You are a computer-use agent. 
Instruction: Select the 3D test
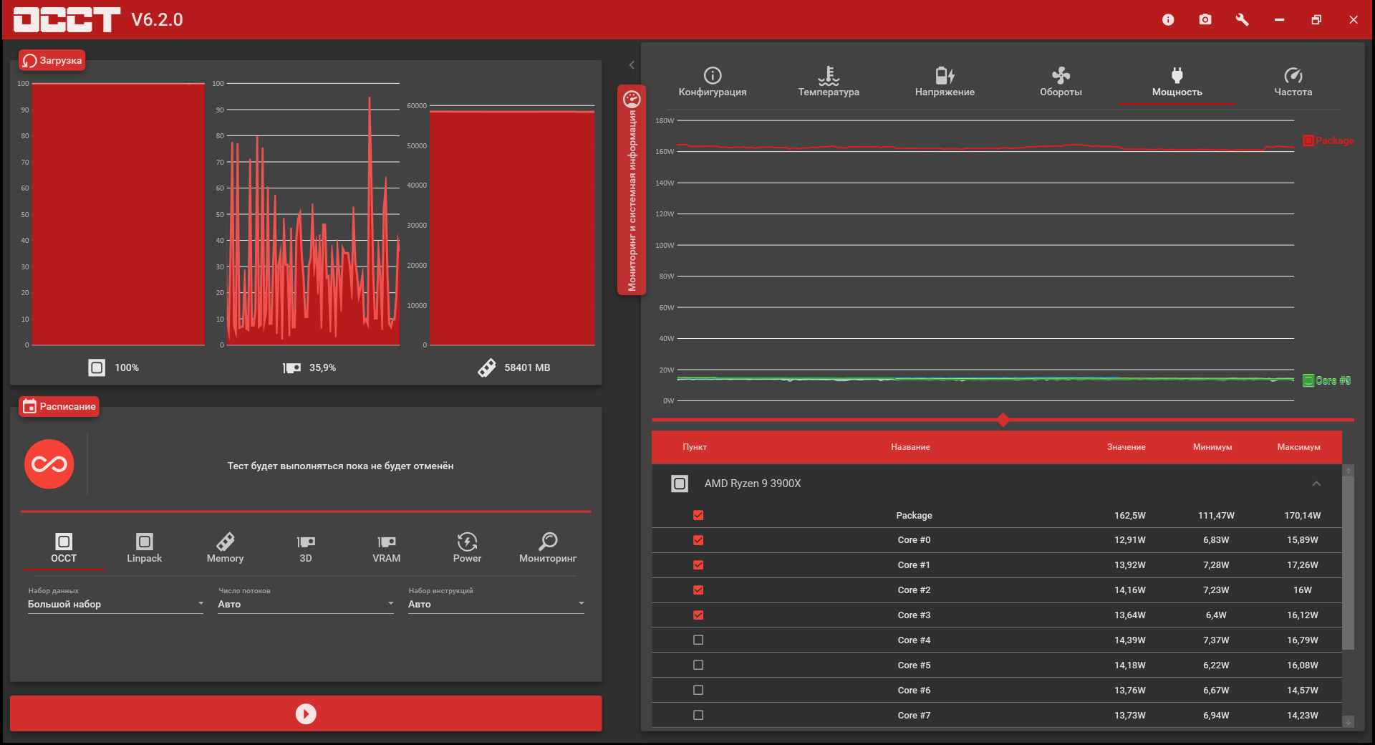click(306, 548)
